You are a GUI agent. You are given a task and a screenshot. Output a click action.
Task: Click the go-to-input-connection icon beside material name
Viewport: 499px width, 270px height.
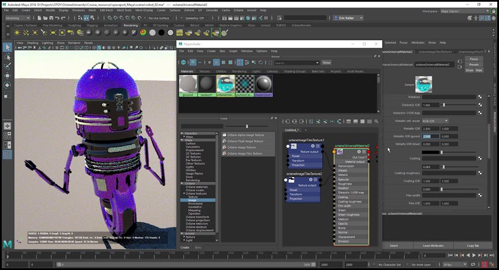[460, 61]
